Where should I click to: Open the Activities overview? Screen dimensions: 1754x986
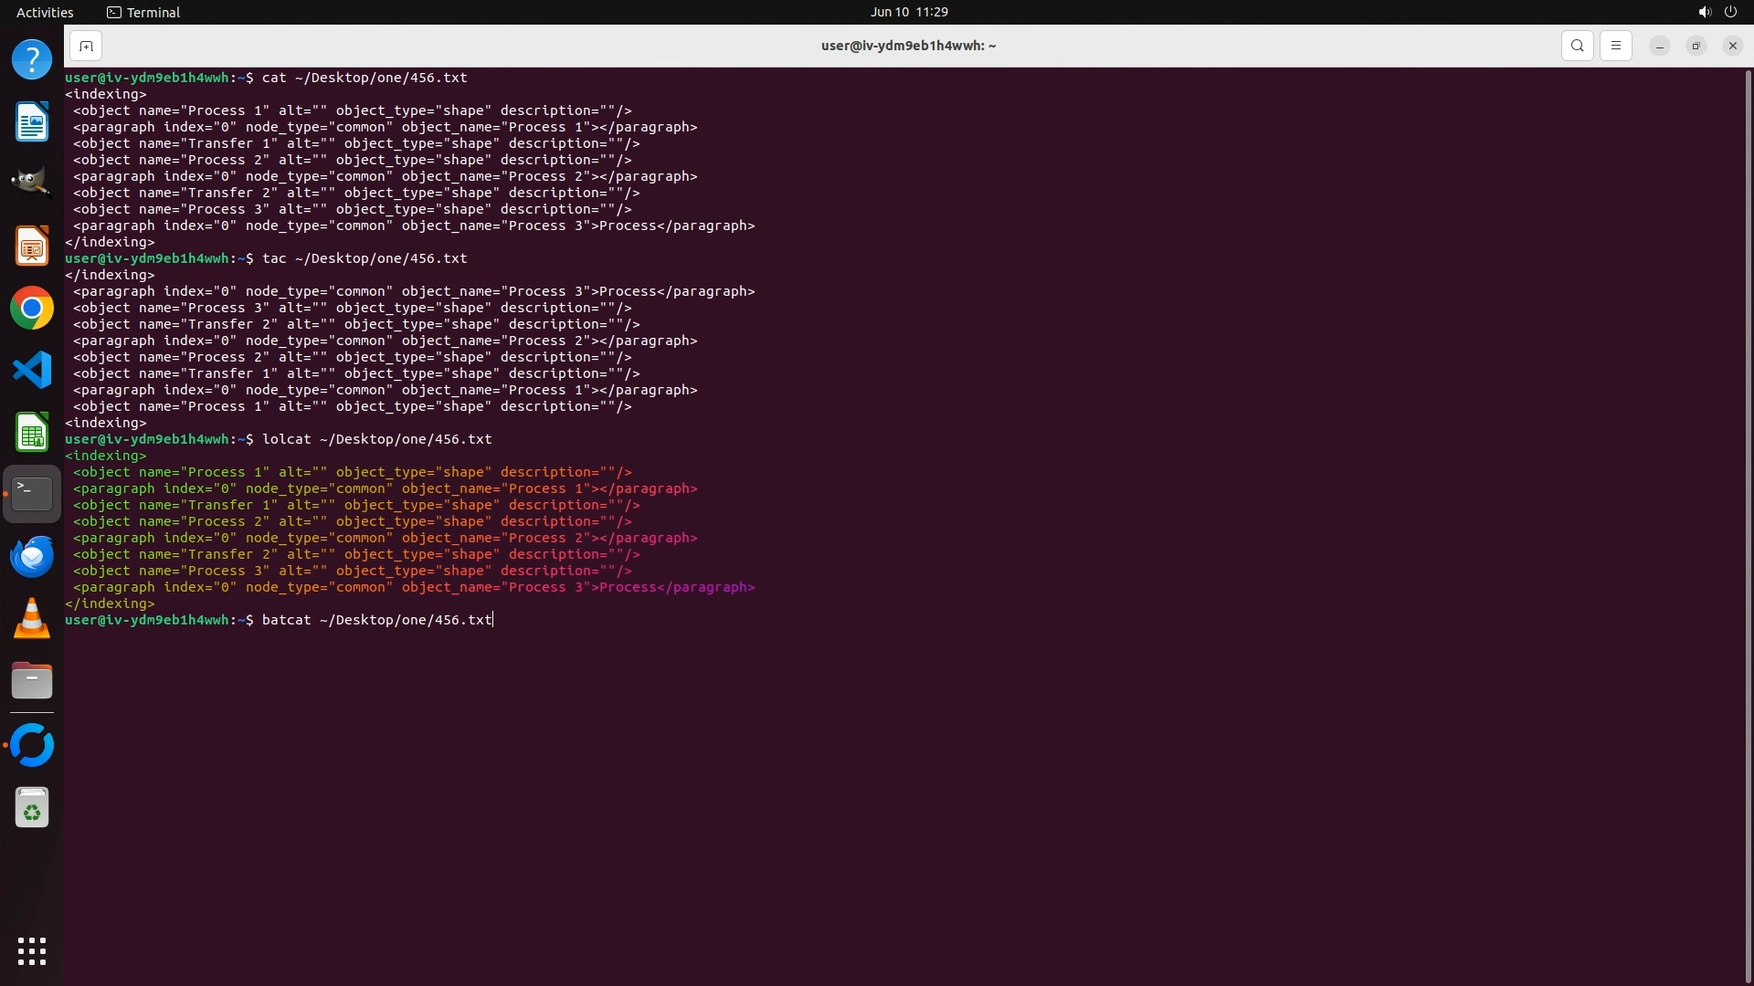[45, 12]
